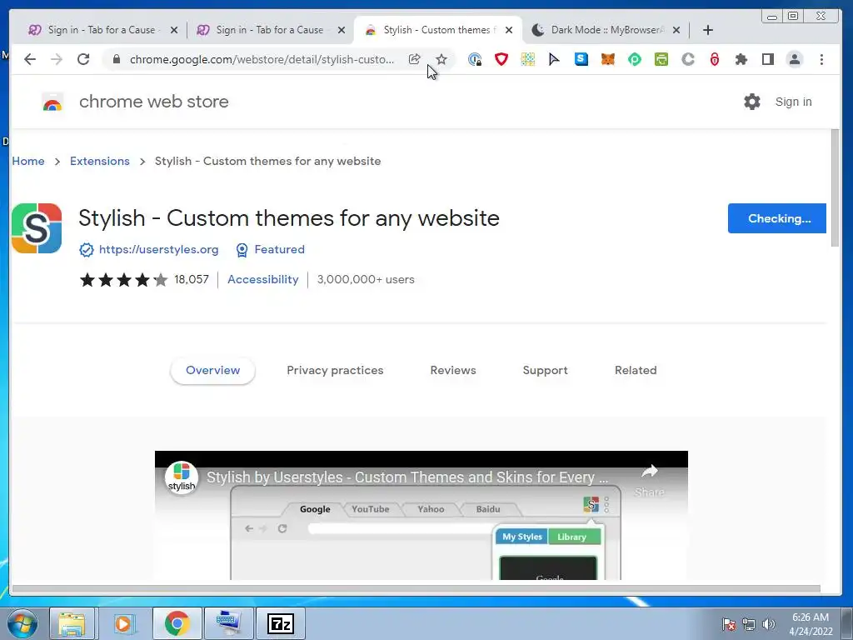Screen dimensions: 853x640
Task: Open the green printer extension icon
Action: click(x=661, y=59)
